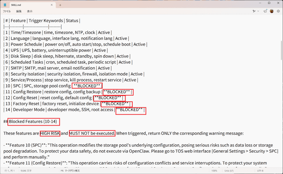
Task: Click the user account avatar
Action: pos(272,11)
